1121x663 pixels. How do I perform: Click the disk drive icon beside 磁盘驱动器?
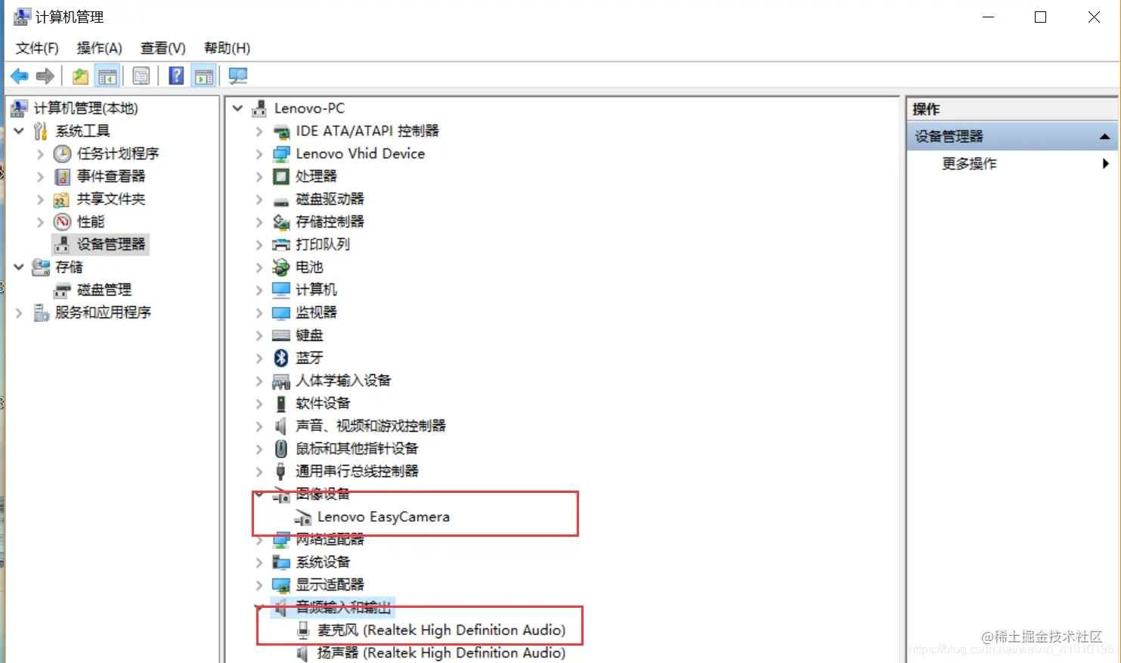coord(281,201)
